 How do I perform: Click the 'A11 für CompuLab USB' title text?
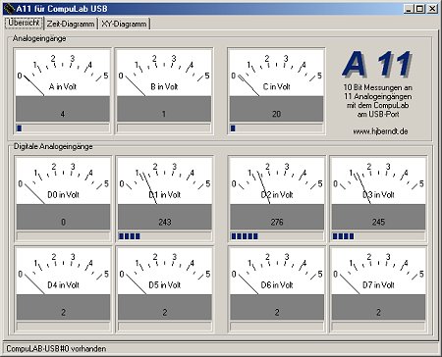(62, 9)
